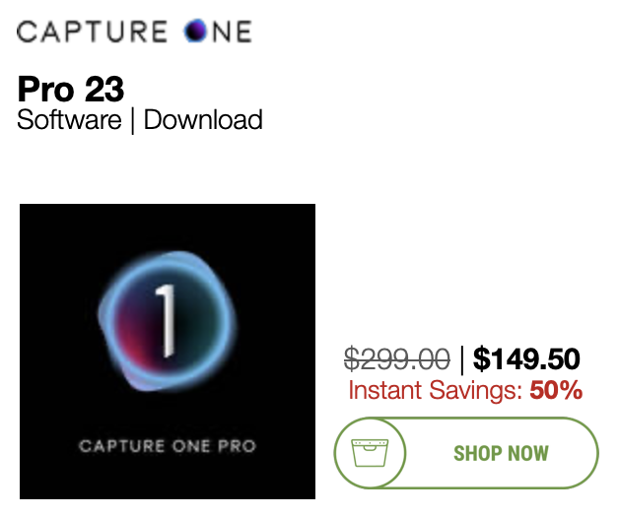
Task: Click the letters NE in the header logo
Action: 230,32
